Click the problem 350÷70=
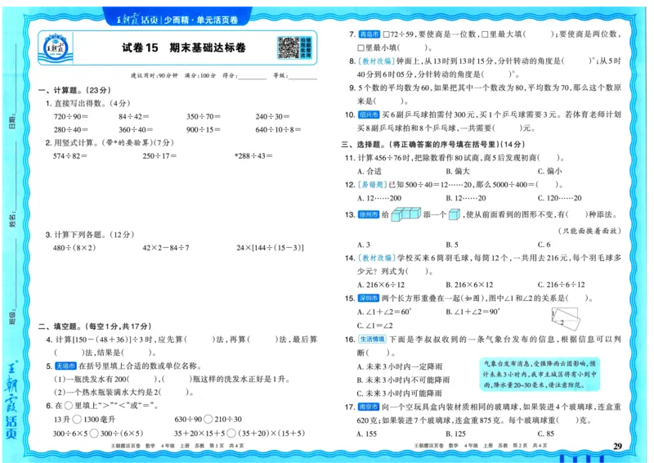Viewport: 654px width, 463px height. coord(204,116)
